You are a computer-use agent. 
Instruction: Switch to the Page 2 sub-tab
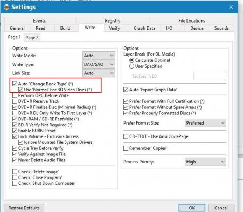32,38
